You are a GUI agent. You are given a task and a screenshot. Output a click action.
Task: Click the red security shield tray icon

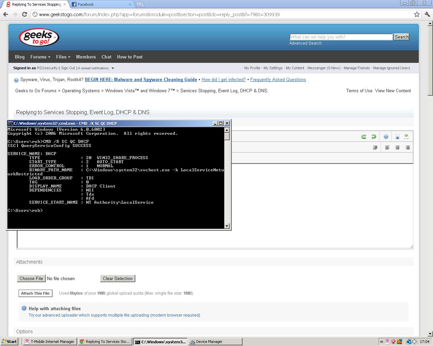pos(393,342)
